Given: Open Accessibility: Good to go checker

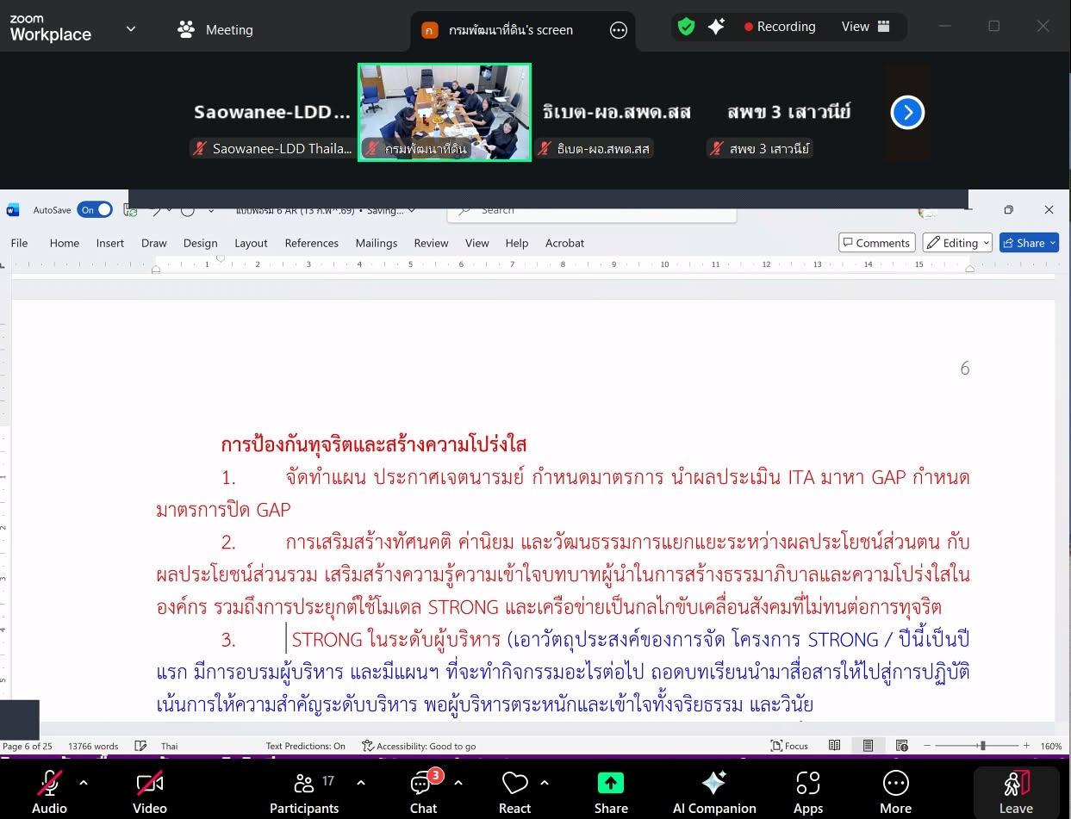Looking at the screenshot, I should click(419, 746).
